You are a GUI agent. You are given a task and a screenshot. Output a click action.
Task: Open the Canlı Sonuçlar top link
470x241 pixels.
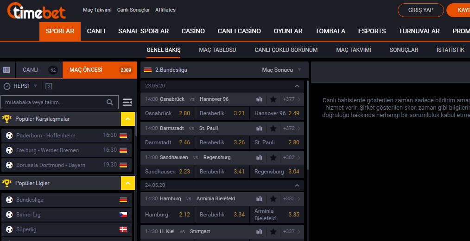(133, 10)
